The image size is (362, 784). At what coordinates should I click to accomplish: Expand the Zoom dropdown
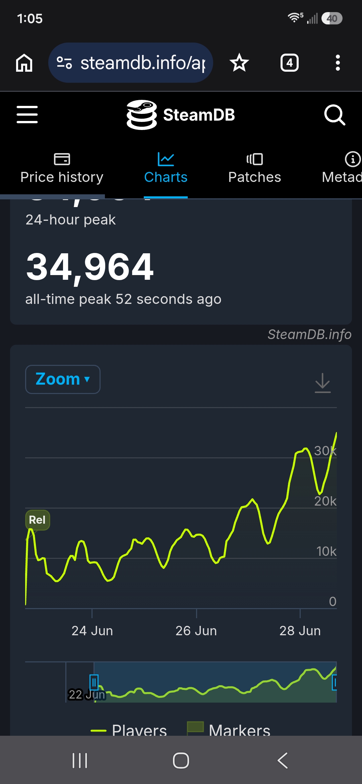(63, 379)
